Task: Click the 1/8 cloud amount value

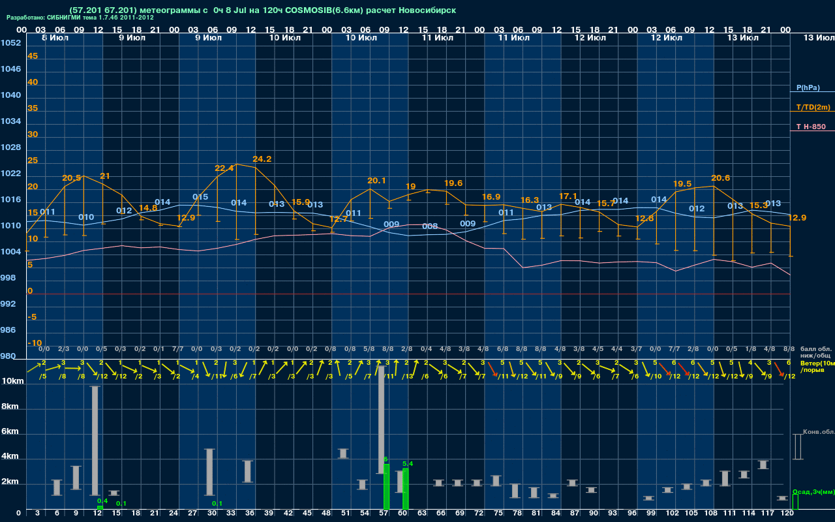Action: pyautogui.click(x=751, y=349)
